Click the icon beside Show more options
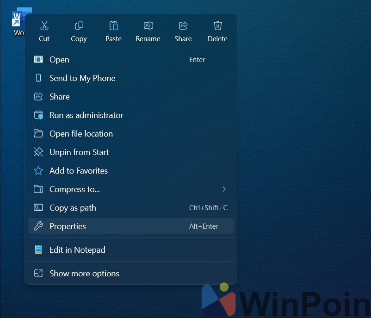This screenshot has height=318, width=371. 38,273
